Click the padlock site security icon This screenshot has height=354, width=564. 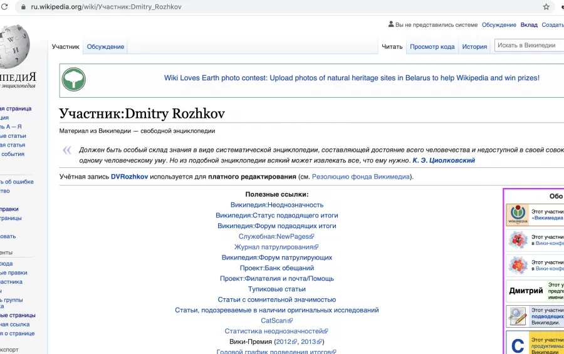pyautogui.click(x=23, y=7)
